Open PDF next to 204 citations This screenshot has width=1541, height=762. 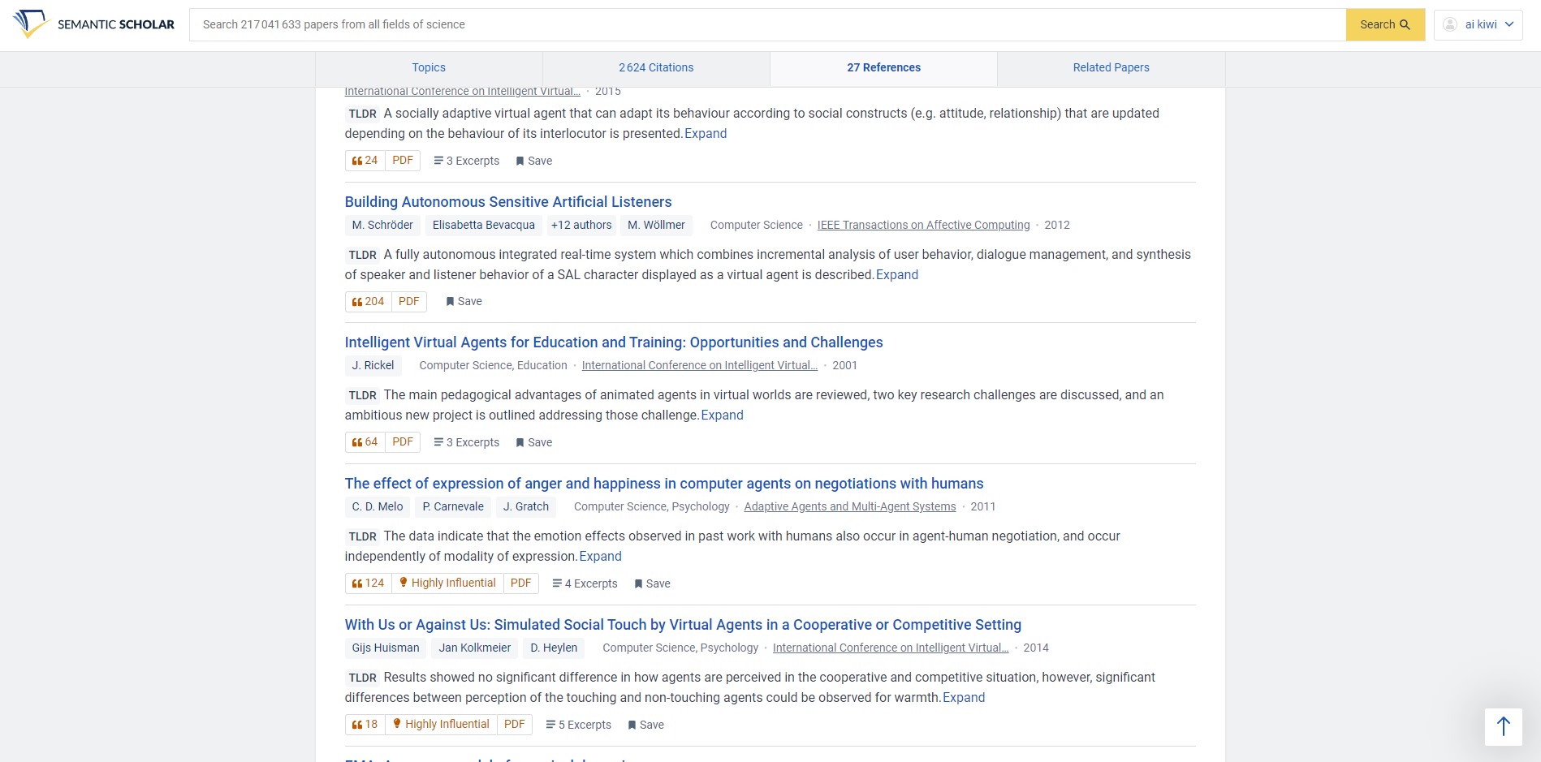click(x=409, y=302)
